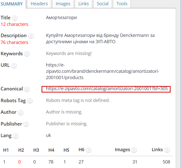The image size is (181, 168).
Task: Switch to the Images tab
Action: (63, 4)
